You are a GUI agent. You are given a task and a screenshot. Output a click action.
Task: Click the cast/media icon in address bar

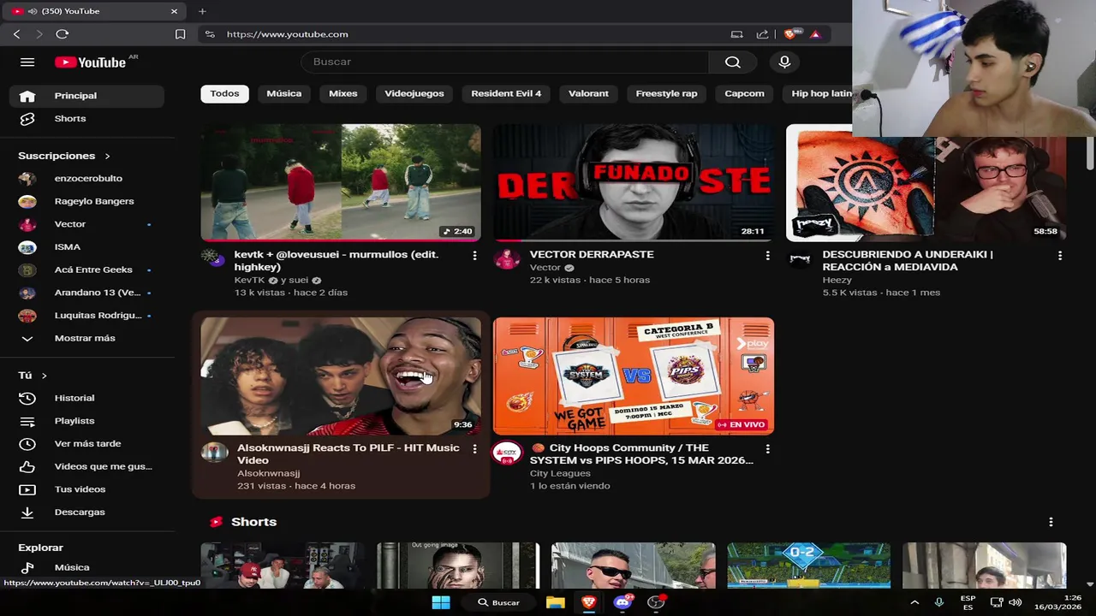736,34
